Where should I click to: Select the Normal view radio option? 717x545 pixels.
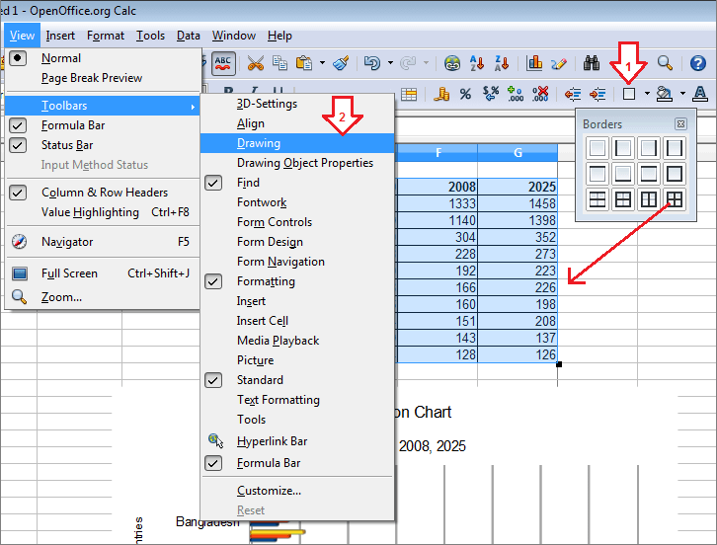[x=60, y=58]
